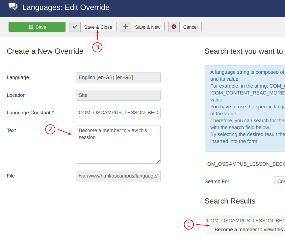
Task: Click the red X icon beside Cancel
Action: coord(174,27)
